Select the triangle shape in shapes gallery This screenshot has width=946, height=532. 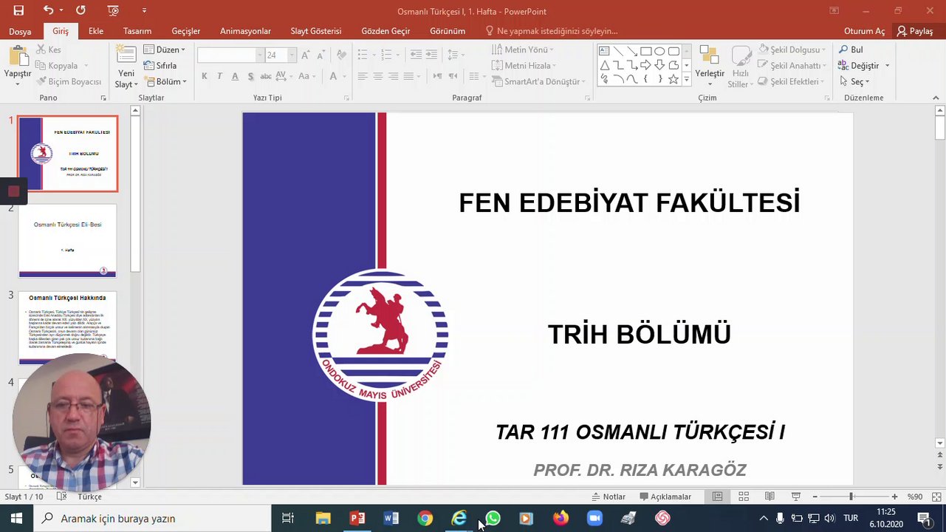(605, 65)
